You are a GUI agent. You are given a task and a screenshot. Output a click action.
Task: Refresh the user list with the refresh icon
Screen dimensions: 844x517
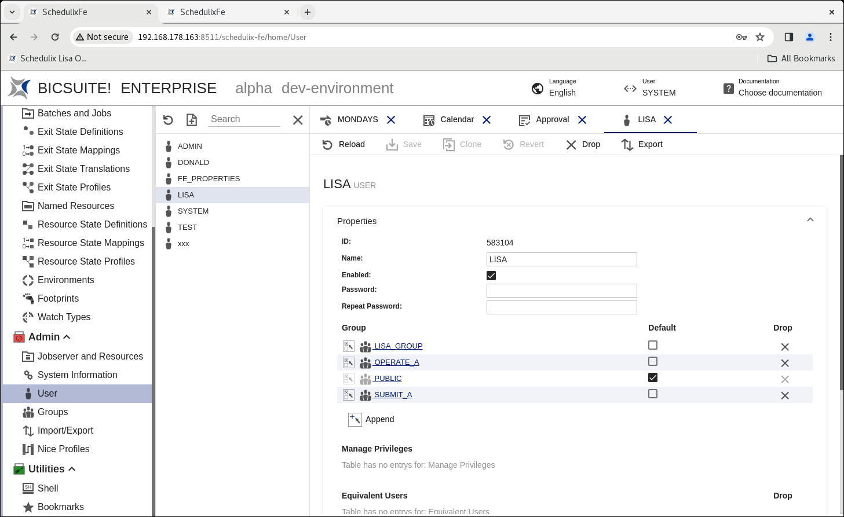pyautogui.click(x=168, y=120)
